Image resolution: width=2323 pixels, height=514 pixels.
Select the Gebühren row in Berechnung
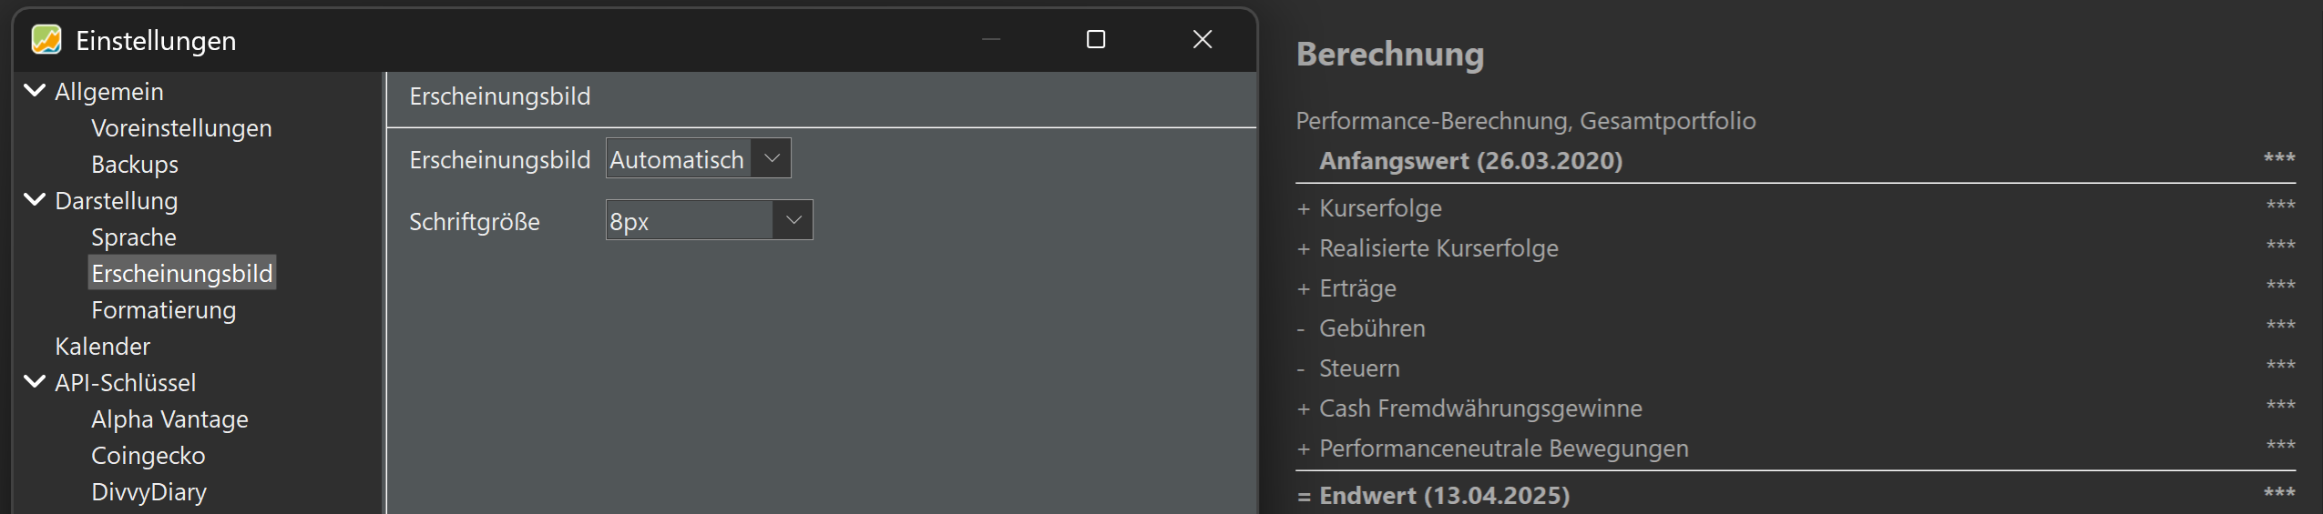(x=1796, y=328)
